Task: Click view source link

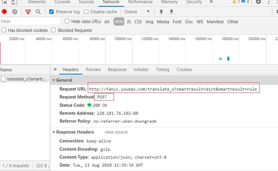Action: pyautogui.click(x=116, y=132)
